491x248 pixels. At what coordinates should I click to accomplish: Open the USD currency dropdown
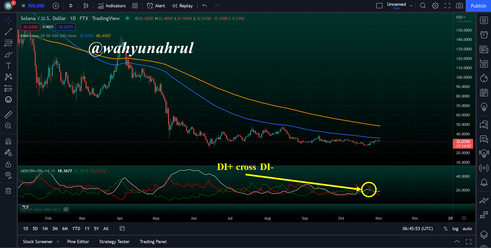pyautogui.click(x=461, y=17)
